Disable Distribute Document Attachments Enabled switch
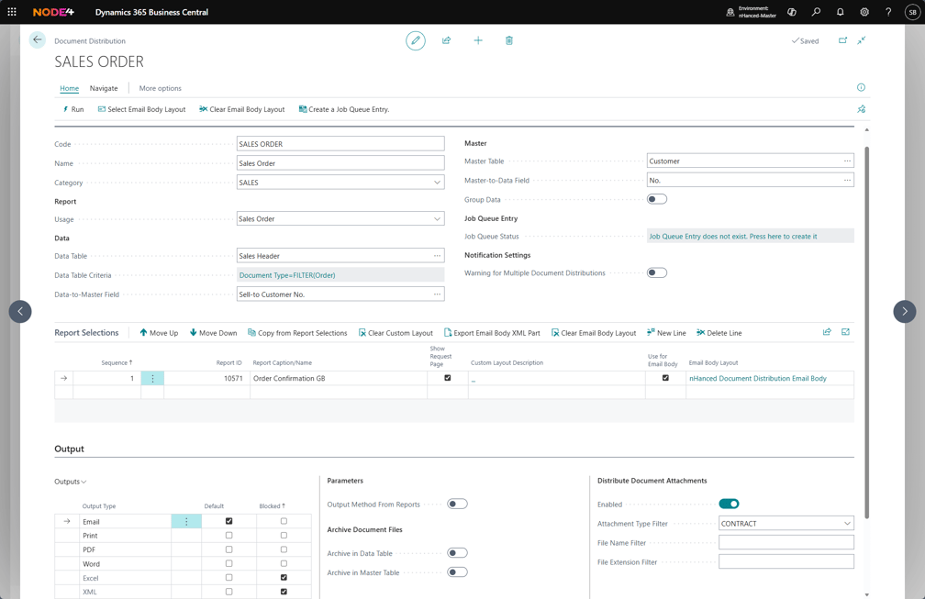Image resolution: width=925 pixels, height=599 pixels. click(x=730, y=504)
